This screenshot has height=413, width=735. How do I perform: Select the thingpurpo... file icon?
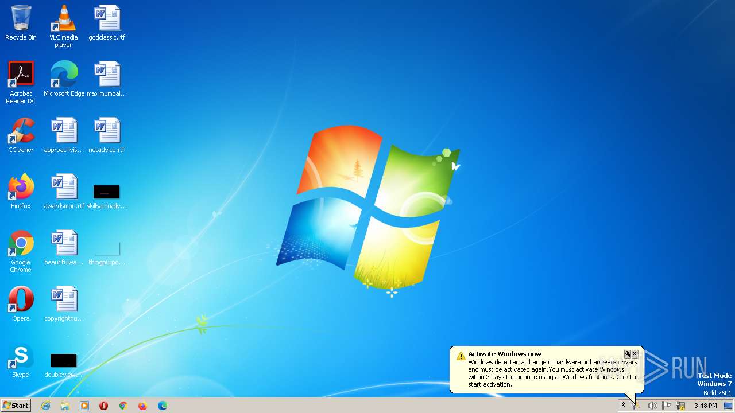(x=107, y=252)
